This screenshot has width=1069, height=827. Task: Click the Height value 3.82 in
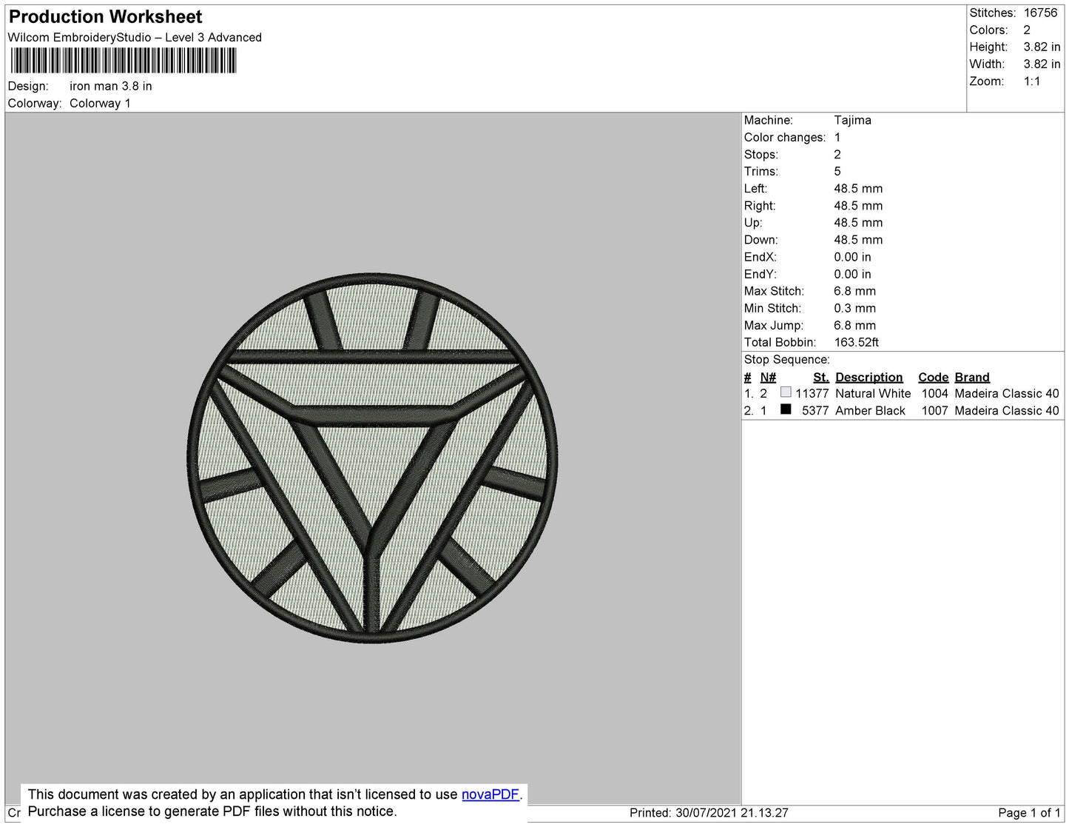click(x=1042, y=47)
